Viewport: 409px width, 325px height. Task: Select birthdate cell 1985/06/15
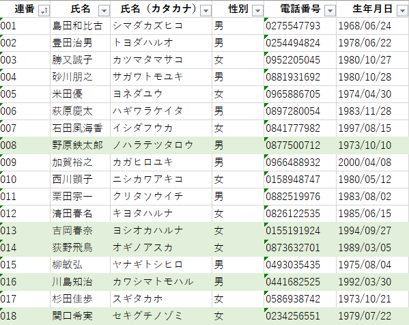coord(373,214)
